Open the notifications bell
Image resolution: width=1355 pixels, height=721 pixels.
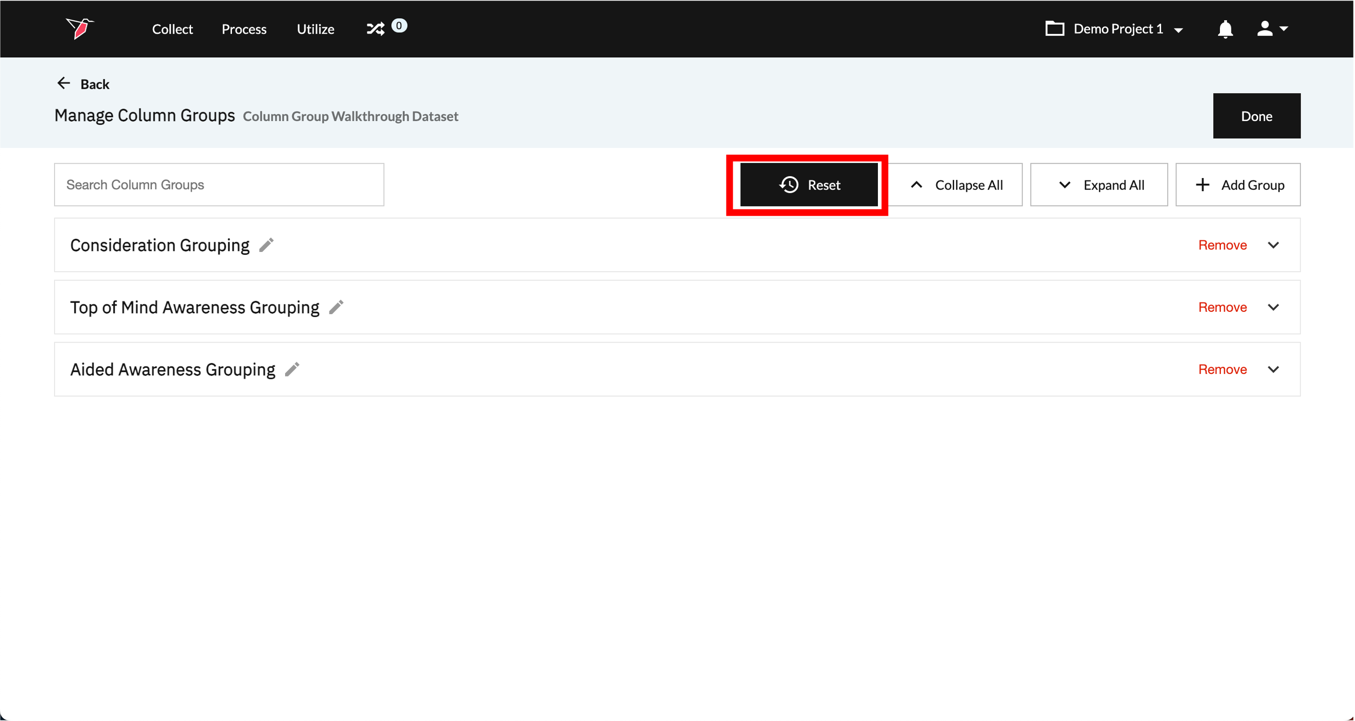pos(1225,29)
